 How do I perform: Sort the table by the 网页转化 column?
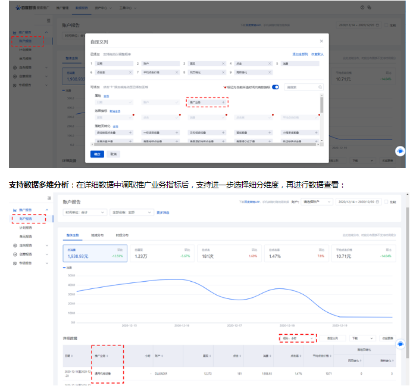361,361
